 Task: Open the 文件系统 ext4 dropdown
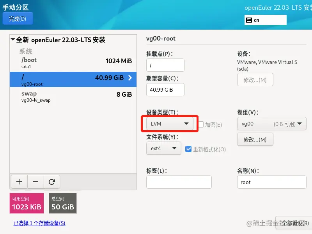pyautogui.click(x=163, y=148)
